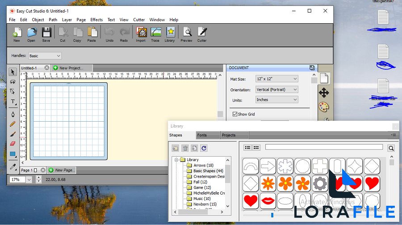Open the zoom percentage dropdown
Viewport: 402px width, 225px height.
(29, 179)
